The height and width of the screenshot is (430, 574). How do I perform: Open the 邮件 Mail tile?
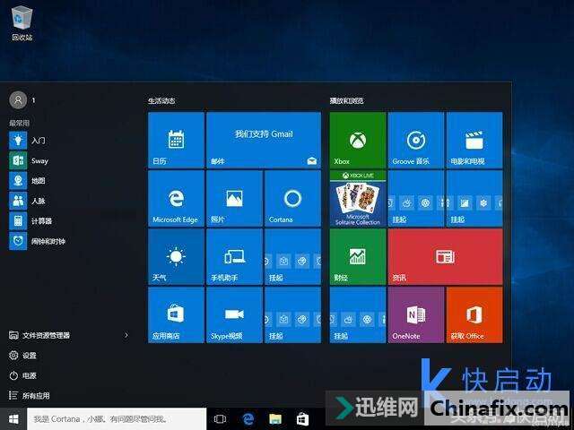pyautogui.click(x=264, y=140)
